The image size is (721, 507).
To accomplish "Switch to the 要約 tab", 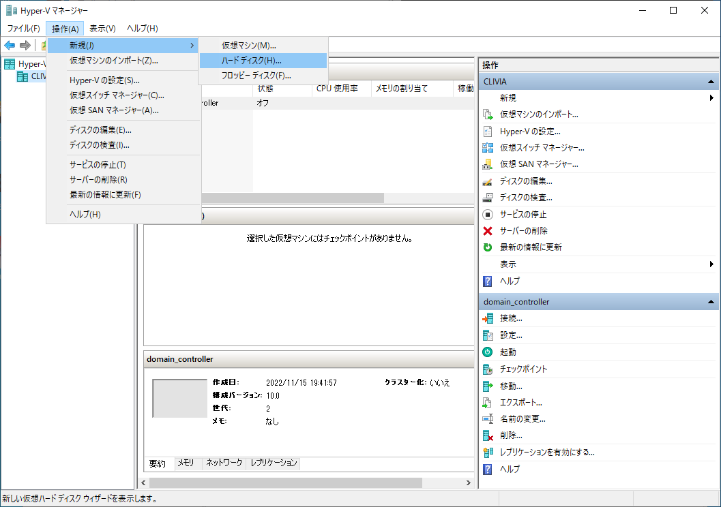I will coord(158,464).
